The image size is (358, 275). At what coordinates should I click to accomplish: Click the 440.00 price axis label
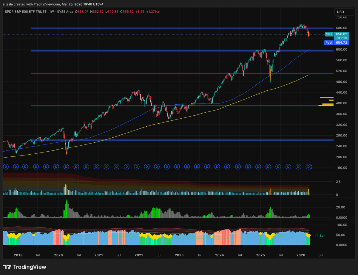pyautogui.click(x=341, y=92)
